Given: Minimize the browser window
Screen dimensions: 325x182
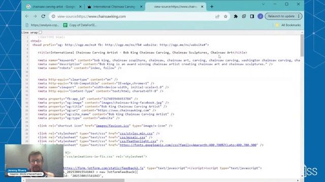Looking at the screenshot, I should pyautogui.click(x=275, y=4).
